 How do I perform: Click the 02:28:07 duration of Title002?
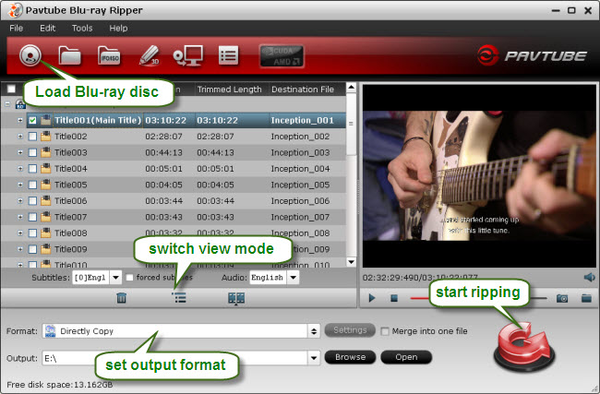[163, 137]
